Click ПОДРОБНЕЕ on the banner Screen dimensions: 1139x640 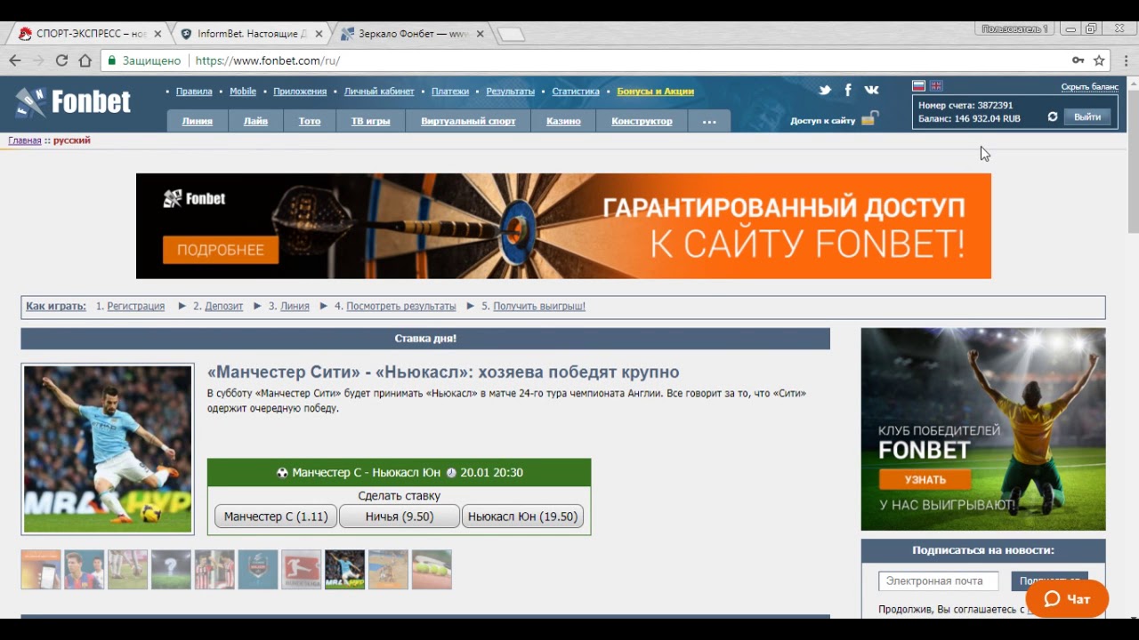tap(221, 250)
